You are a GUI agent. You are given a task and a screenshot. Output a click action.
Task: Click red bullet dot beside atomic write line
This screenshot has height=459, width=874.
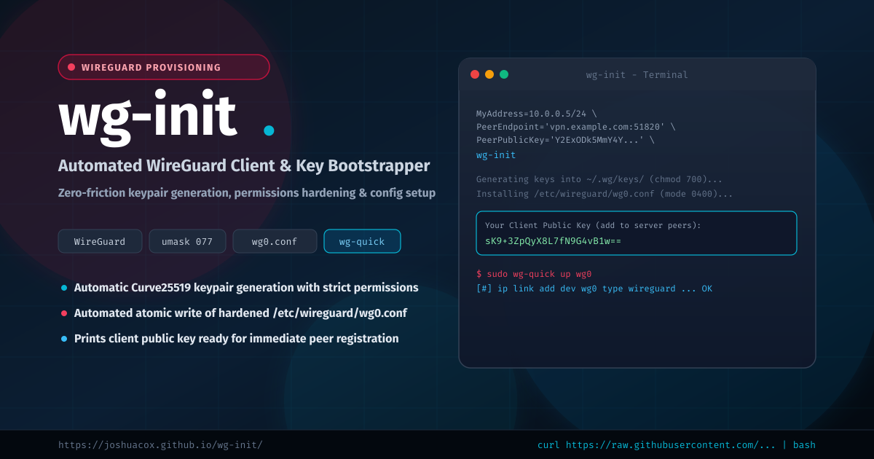tap(64, 313)
